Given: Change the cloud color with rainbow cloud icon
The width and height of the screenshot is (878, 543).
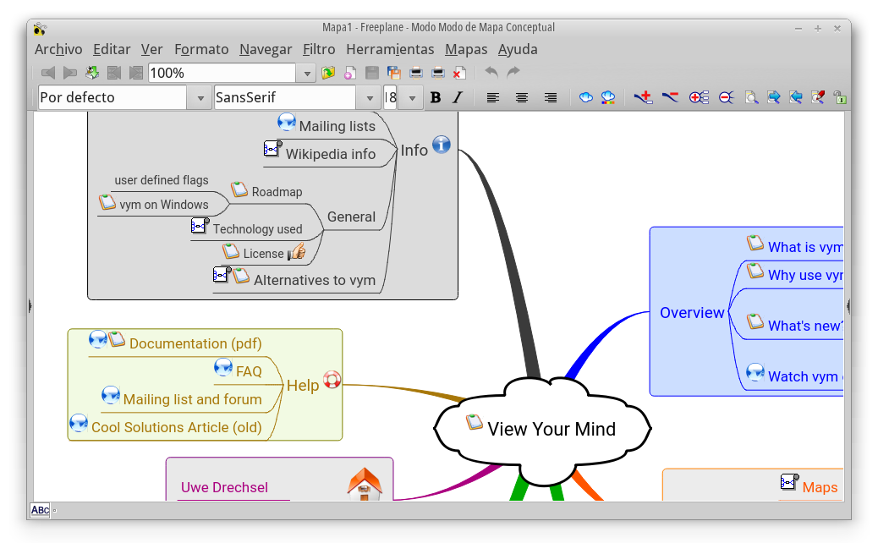Looking at the screenshot, I should tap(608, 97).
